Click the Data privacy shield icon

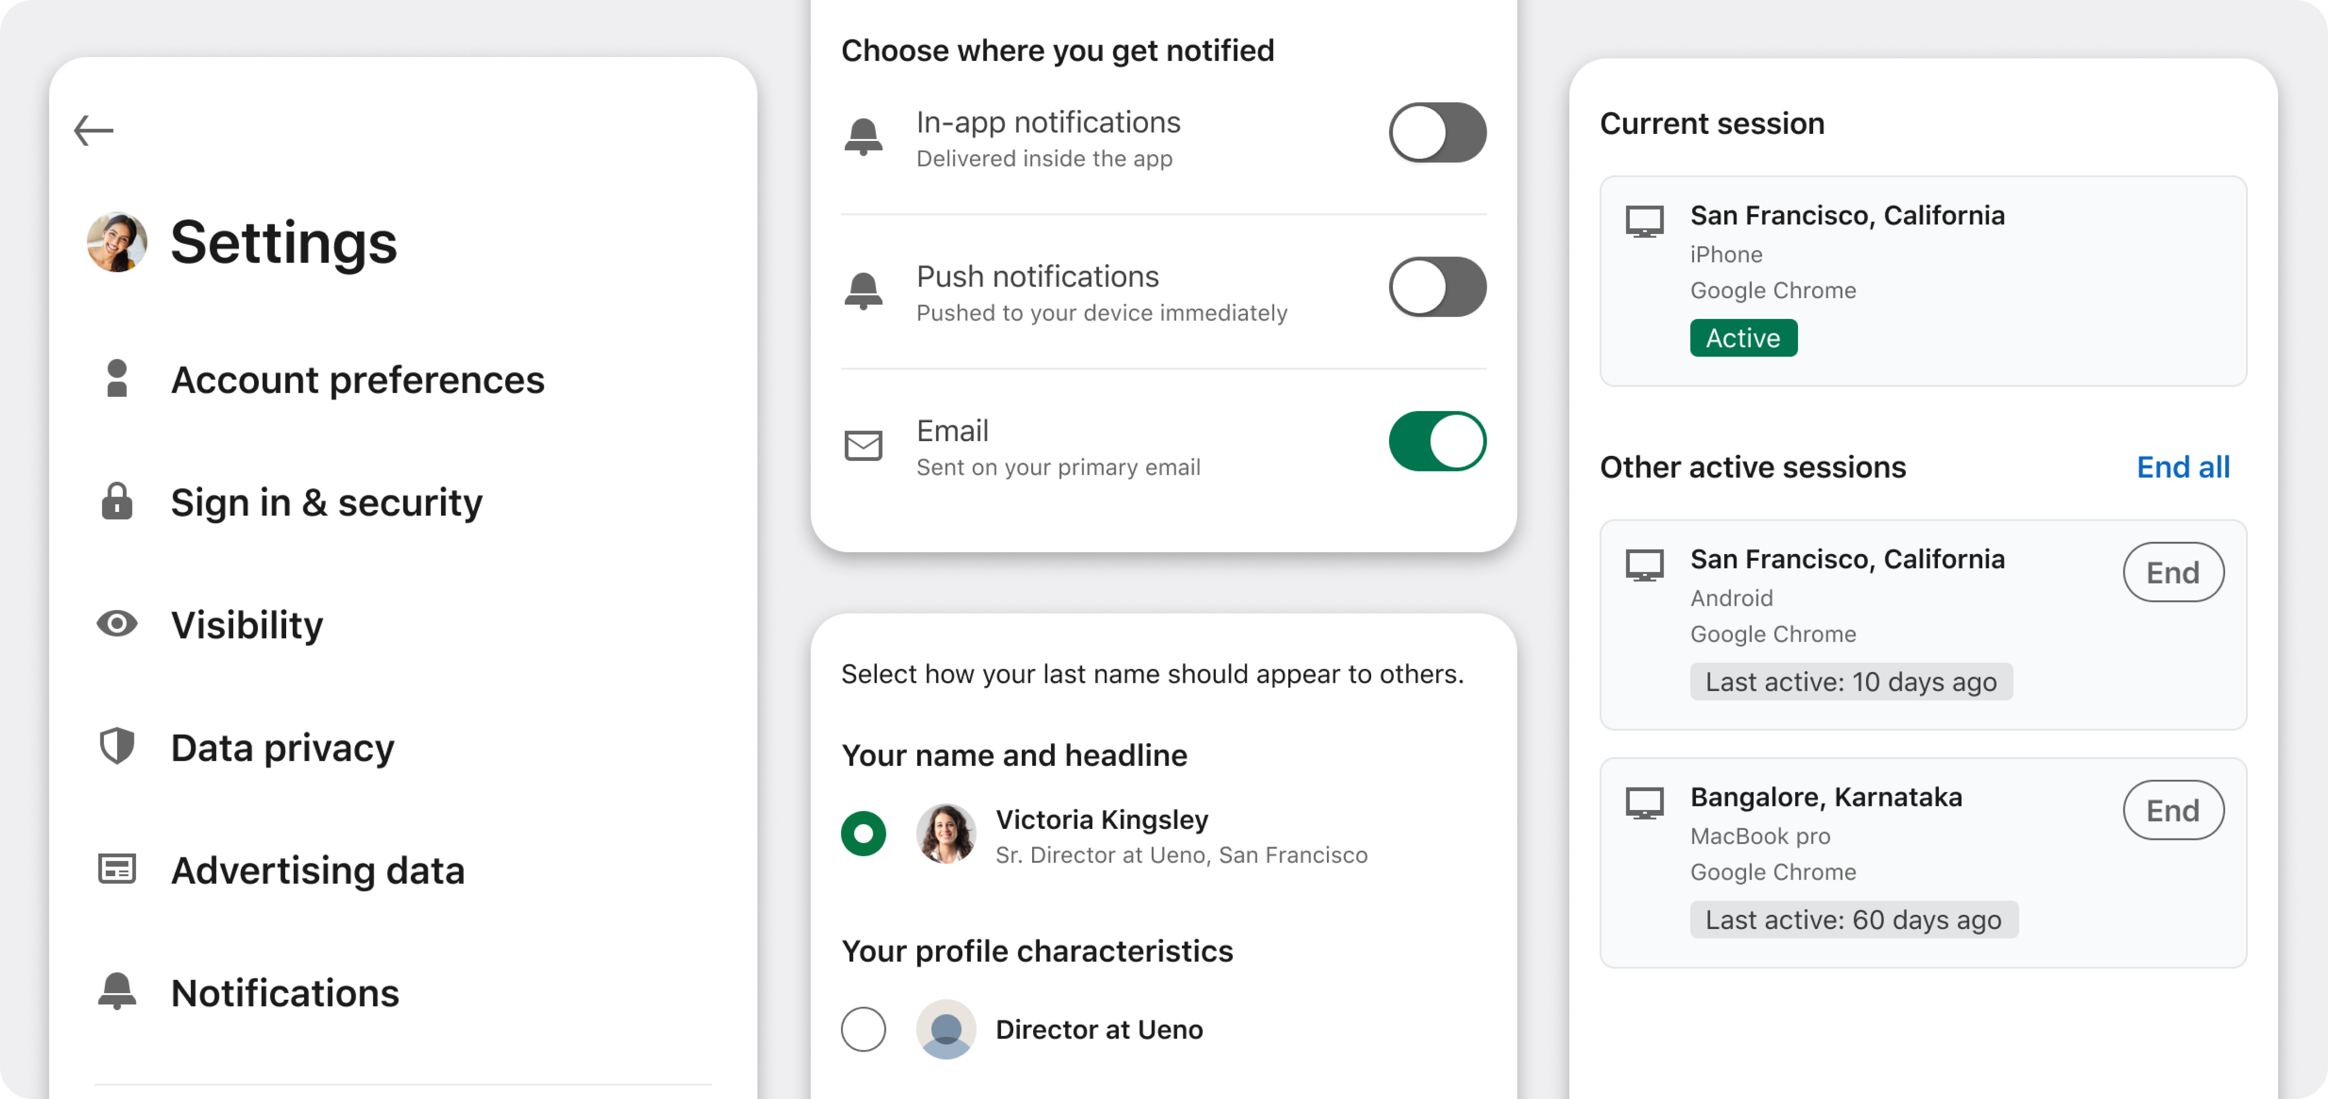click(x=117, y=747)
